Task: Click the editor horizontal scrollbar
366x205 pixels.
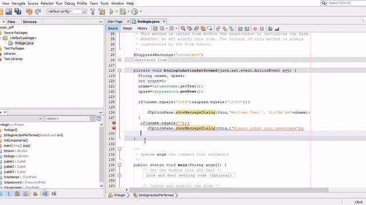Action: [229, 190]
